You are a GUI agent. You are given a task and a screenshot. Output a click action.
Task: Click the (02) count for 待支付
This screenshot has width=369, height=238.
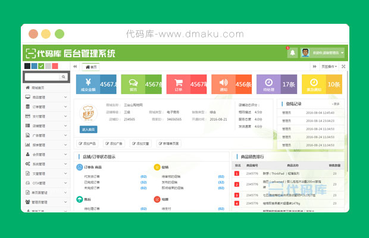(x=221, y=209)
